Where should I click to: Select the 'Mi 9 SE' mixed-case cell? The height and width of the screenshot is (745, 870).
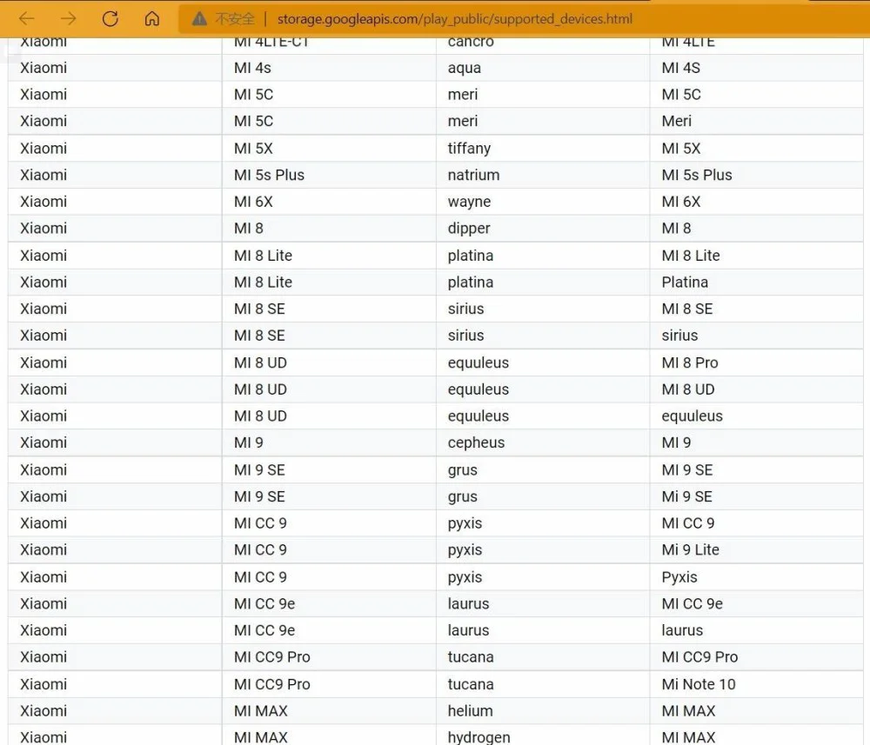point(756,496)
